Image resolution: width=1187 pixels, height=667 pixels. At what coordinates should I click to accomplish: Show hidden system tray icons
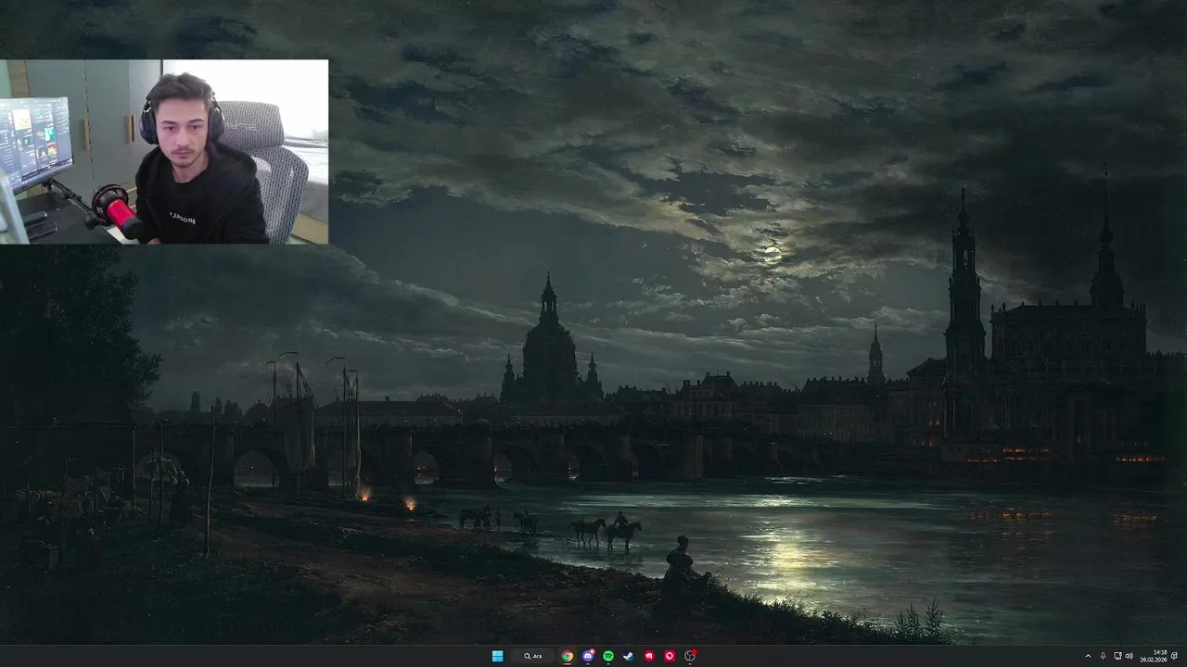pos(1088,656)
